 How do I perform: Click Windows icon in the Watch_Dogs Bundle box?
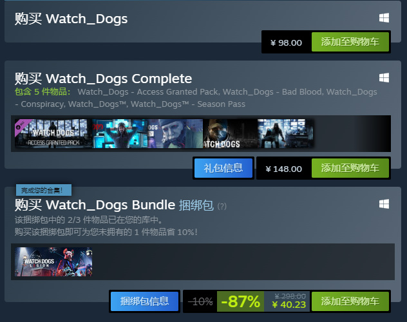(384, 204)
